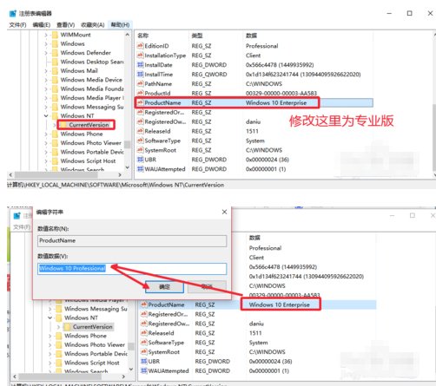This screenshot has height=386, width=436.
Task: Click the Registry Editor app icon in the upper title bar
Action: 13,13
